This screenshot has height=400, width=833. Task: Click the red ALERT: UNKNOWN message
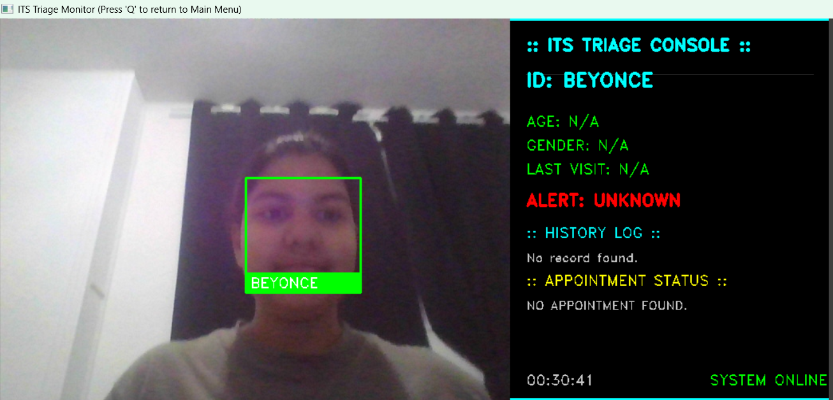[x=603, y=200]
